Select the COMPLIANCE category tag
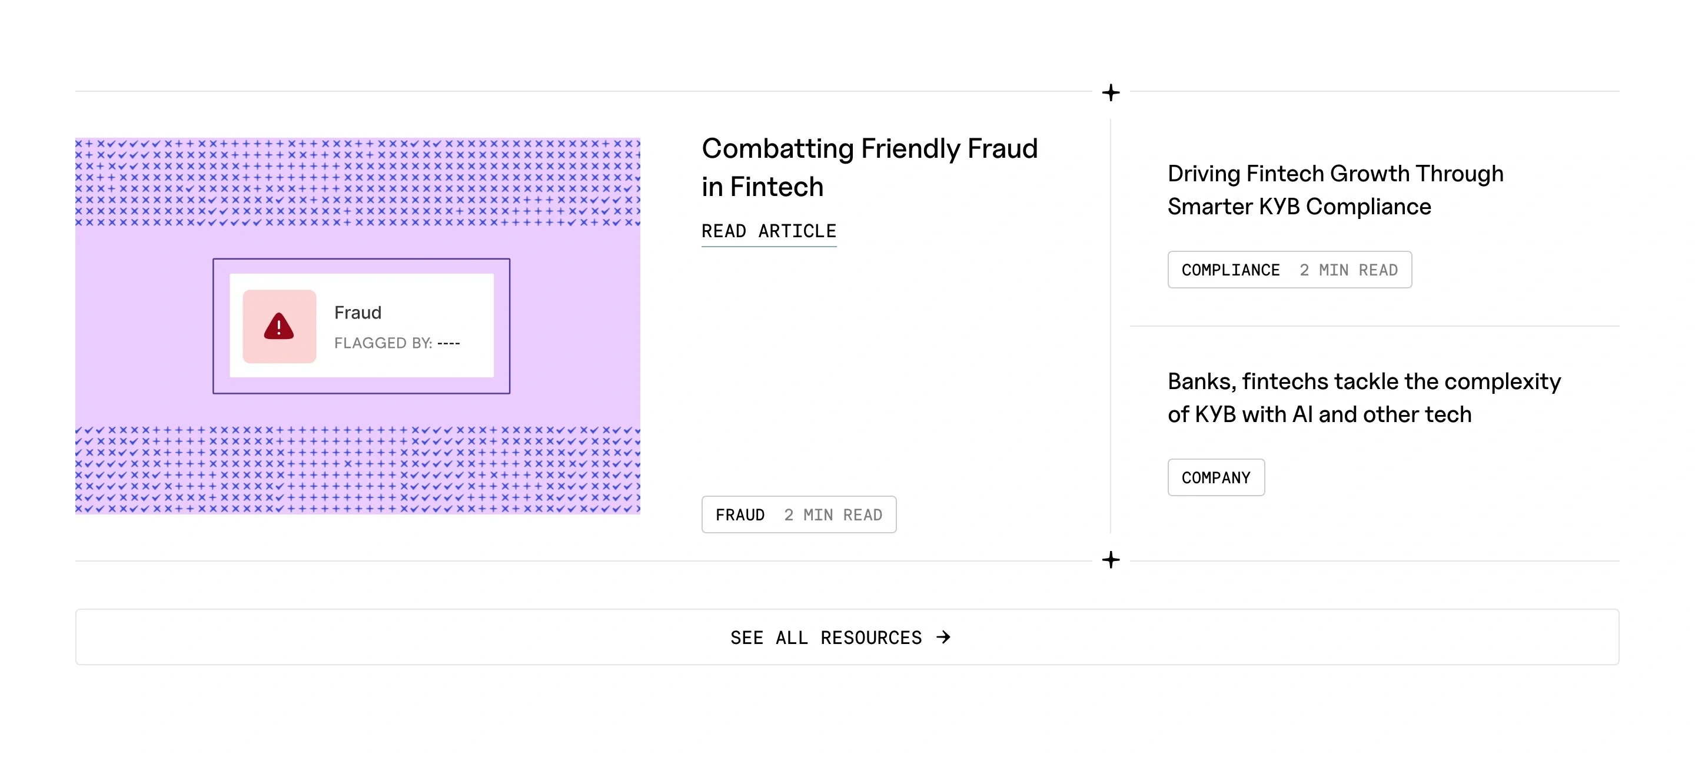The image size is (1695, 757). 1231,270
